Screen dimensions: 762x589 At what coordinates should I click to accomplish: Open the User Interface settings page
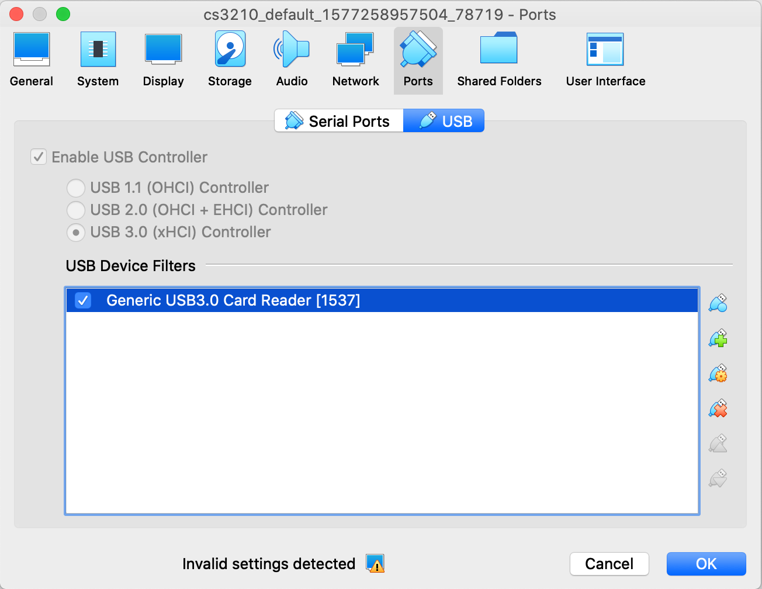tap(605, 58)
